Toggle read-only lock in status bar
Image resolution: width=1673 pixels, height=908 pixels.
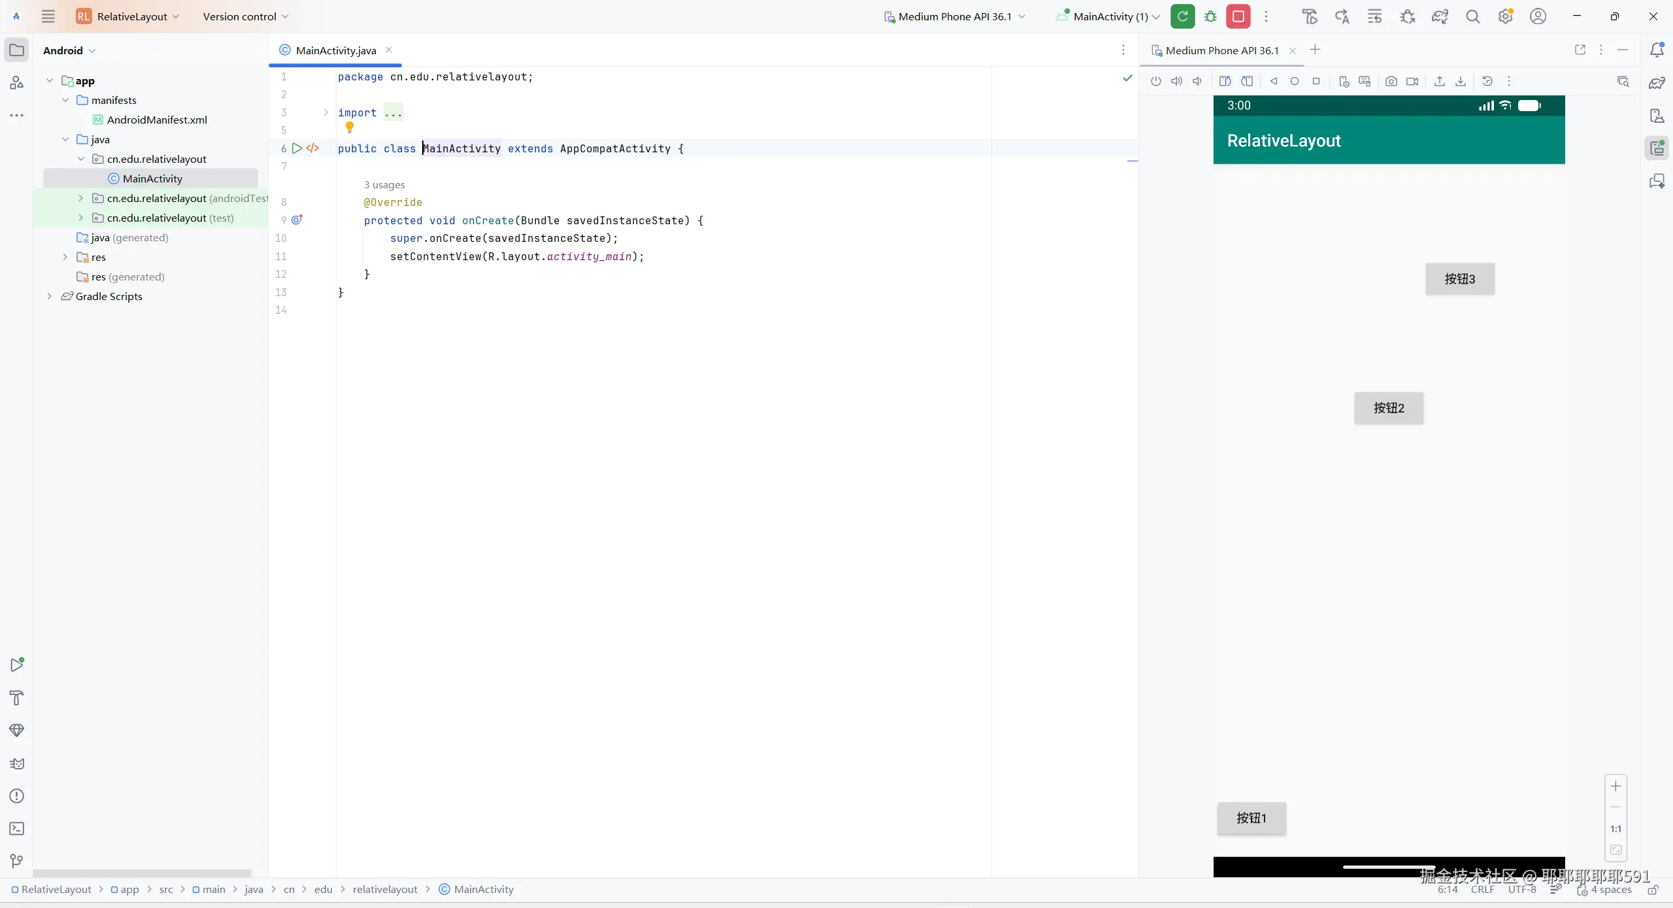pos(1653,890)
